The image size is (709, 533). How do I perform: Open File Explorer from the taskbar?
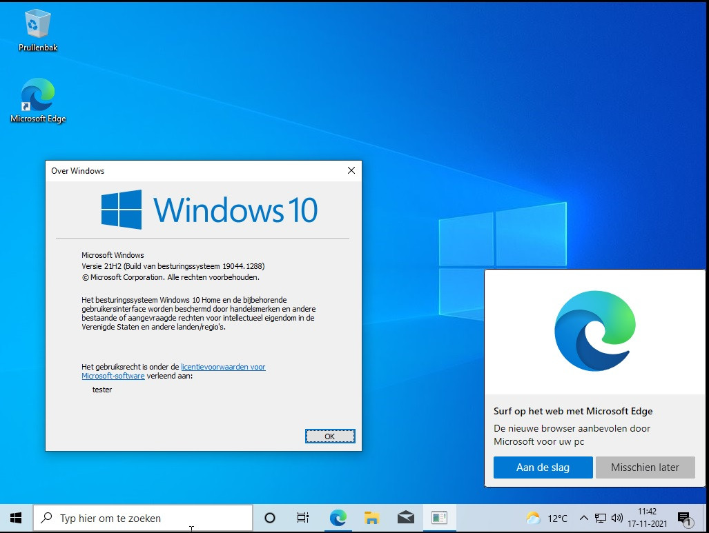pyautogui.click(x=371, y=518)
